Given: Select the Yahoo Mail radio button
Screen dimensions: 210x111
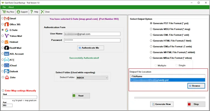Looking at the screenshot, I should (x=2, y=36).
